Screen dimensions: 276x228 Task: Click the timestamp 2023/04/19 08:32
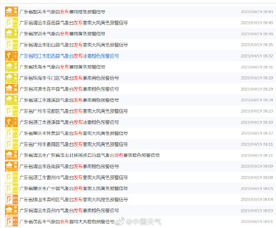[257, 56]
